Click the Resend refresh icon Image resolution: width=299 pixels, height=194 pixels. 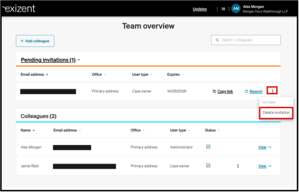coord(246,91)
